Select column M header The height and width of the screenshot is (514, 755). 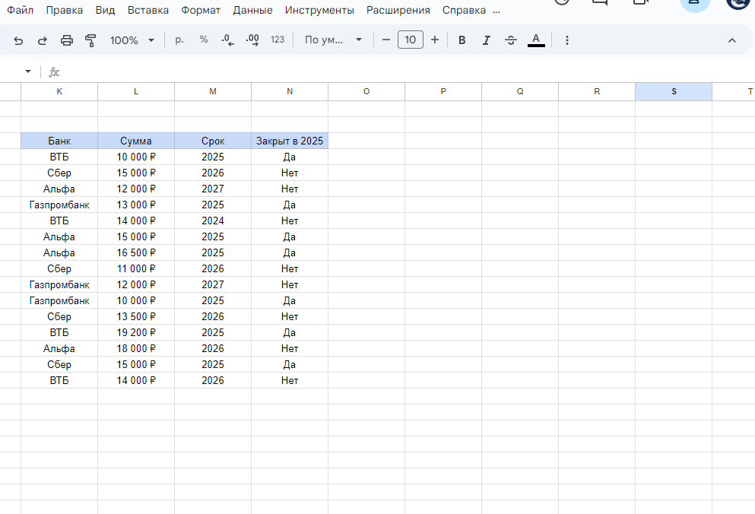point(213,91)
